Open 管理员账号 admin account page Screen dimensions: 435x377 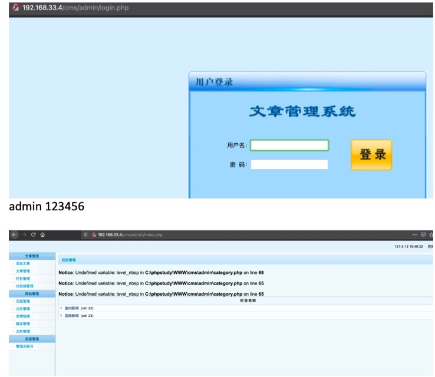pyautogui.click(x=25, y=346)
